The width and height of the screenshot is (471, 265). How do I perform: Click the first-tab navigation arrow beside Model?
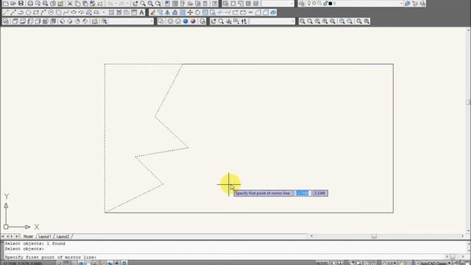(x=3, y=237)
